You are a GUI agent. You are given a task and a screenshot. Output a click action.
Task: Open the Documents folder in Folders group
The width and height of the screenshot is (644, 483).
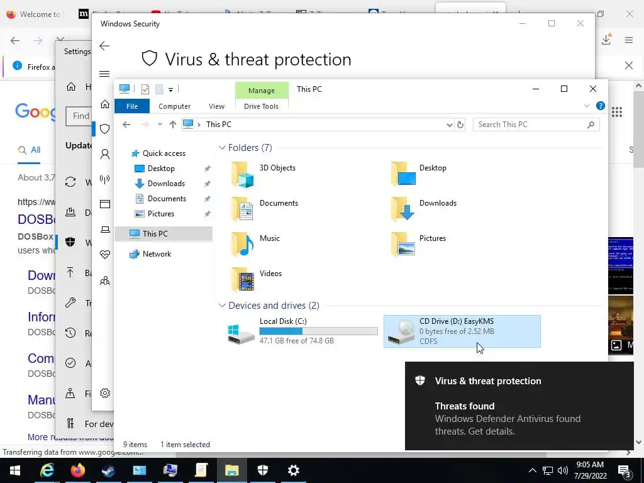point(264,209)
